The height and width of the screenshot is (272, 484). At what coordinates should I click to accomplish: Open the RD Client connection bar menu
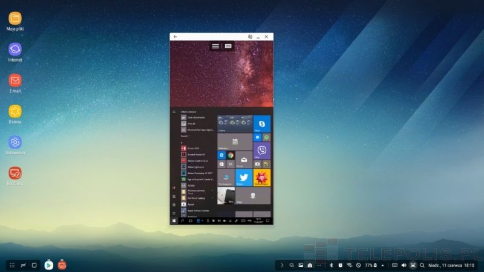tap(215, 46)
